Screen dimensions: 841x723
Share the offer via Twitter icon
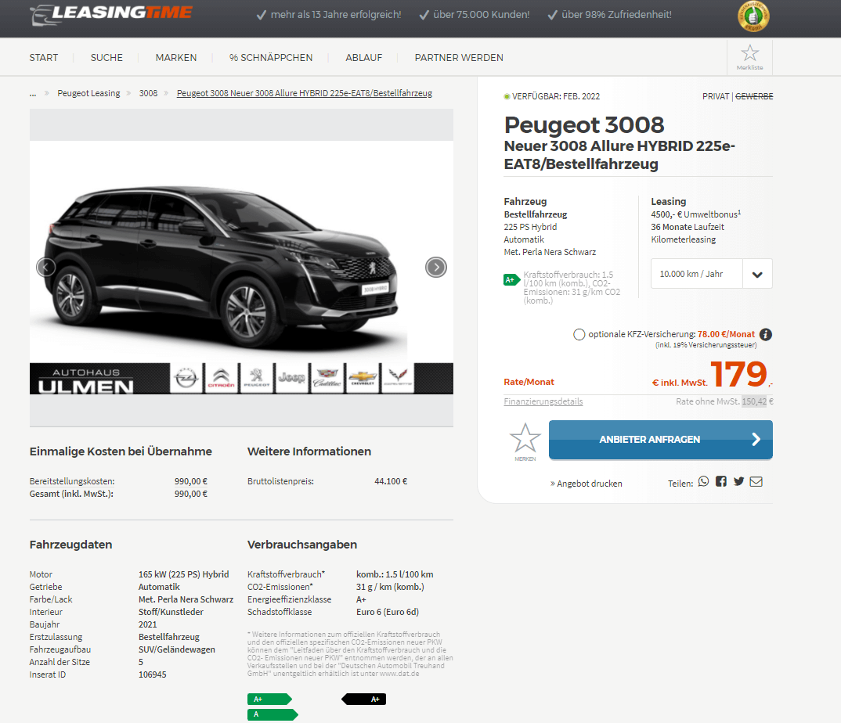tap(738, 481)
